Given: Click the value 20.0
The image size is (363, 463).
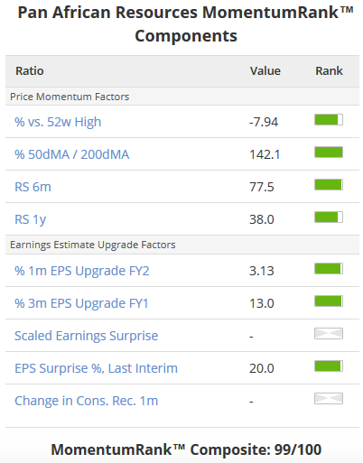Looking at the screenshot, I should tap(262, 368).
